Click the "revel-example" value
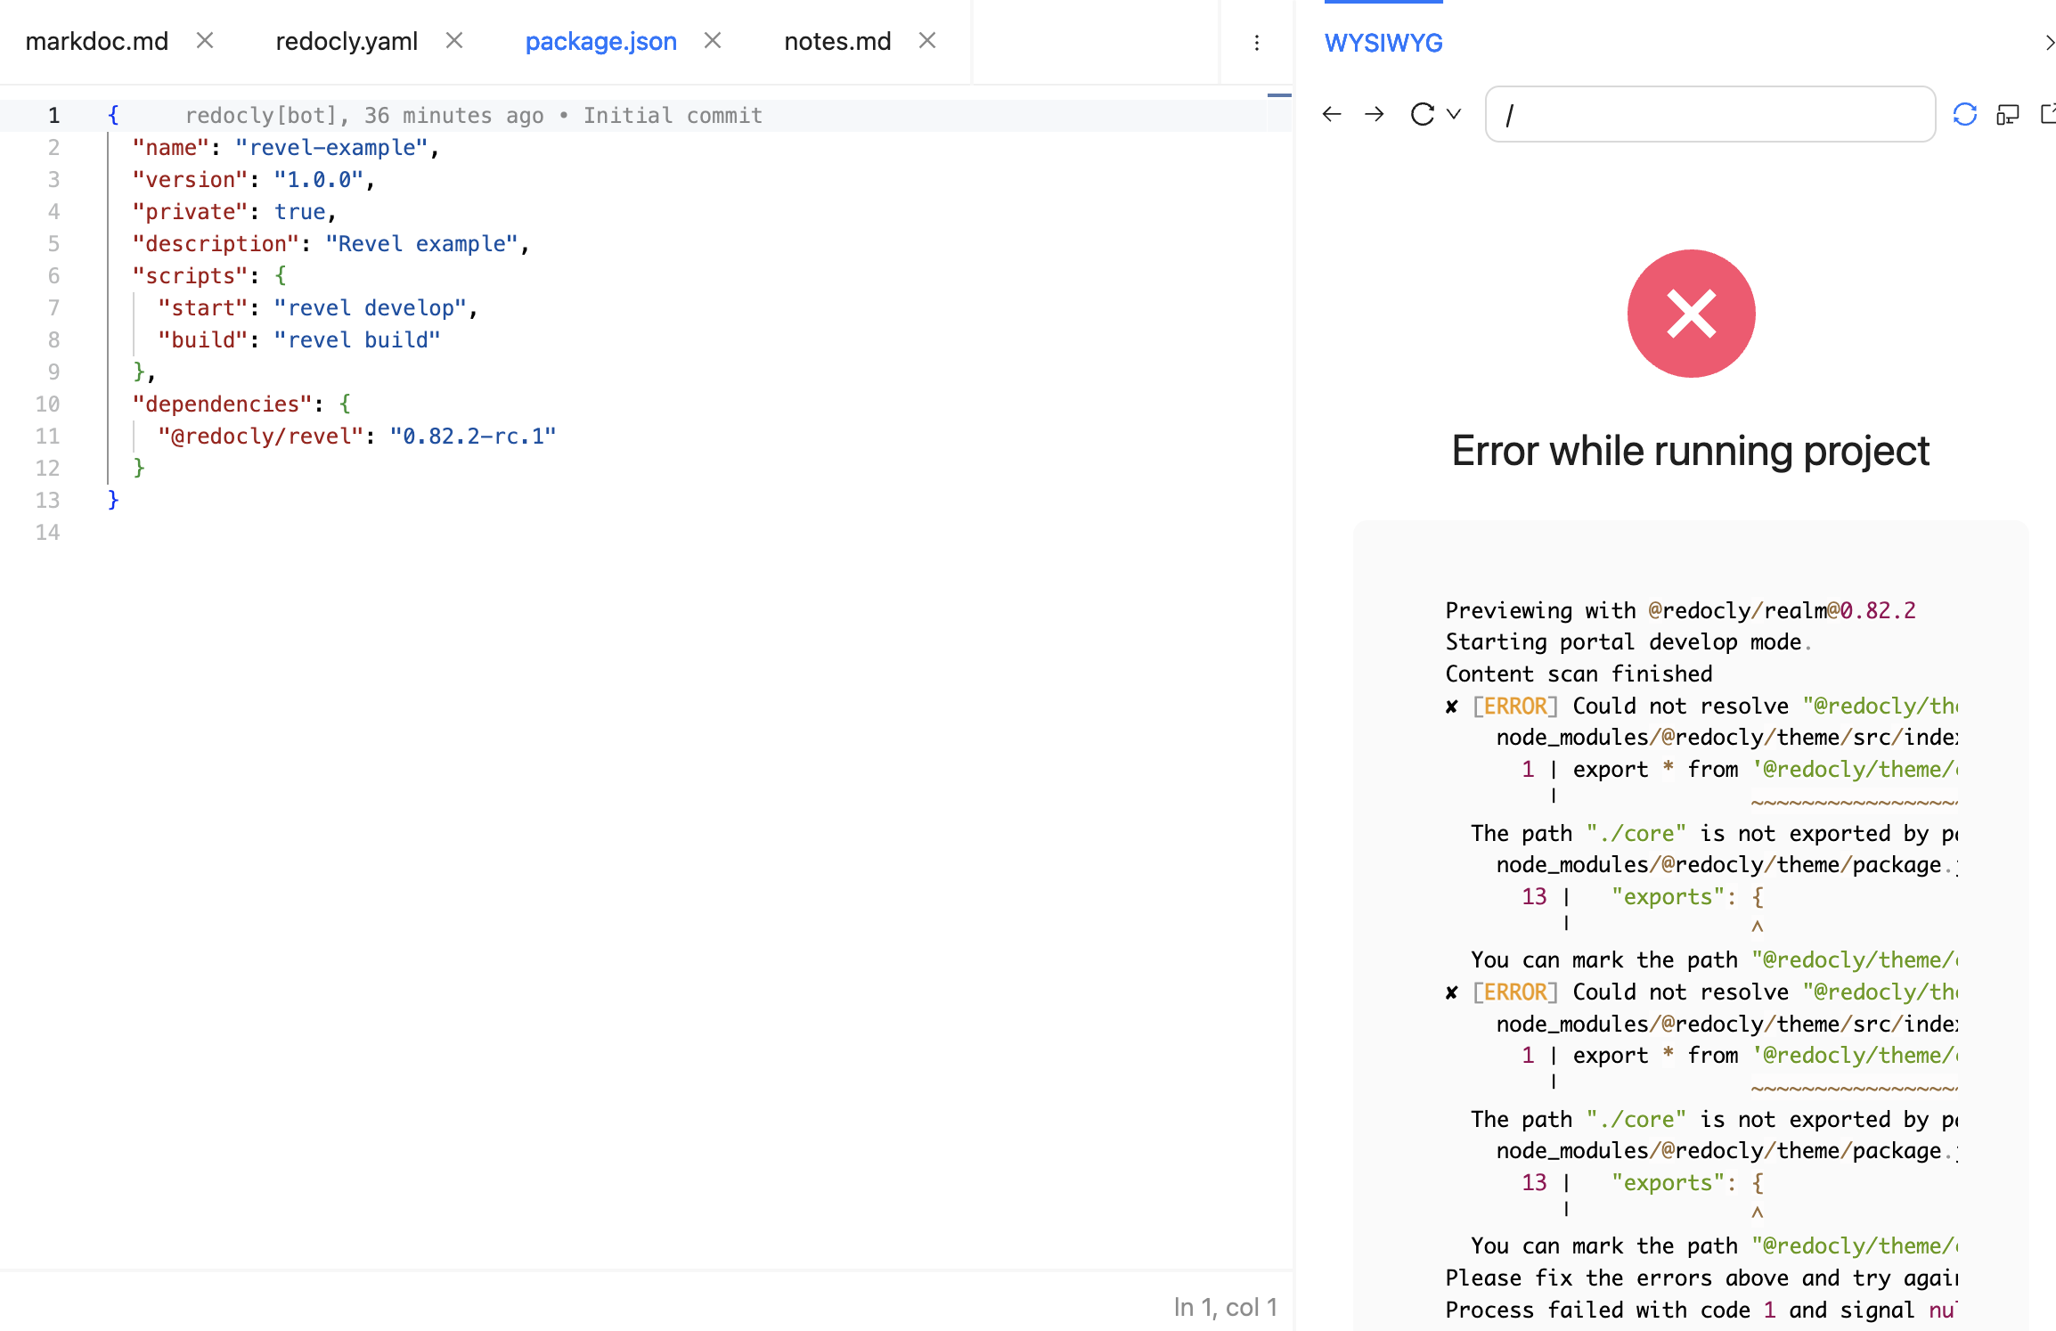Viewport: 2056px width, 1331px height. pos(332,147)
